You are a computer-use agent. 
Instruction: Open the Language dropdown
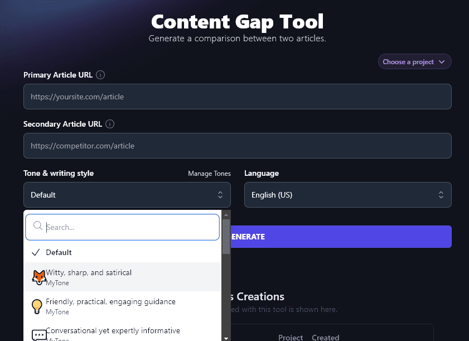(x=347, y=195)
